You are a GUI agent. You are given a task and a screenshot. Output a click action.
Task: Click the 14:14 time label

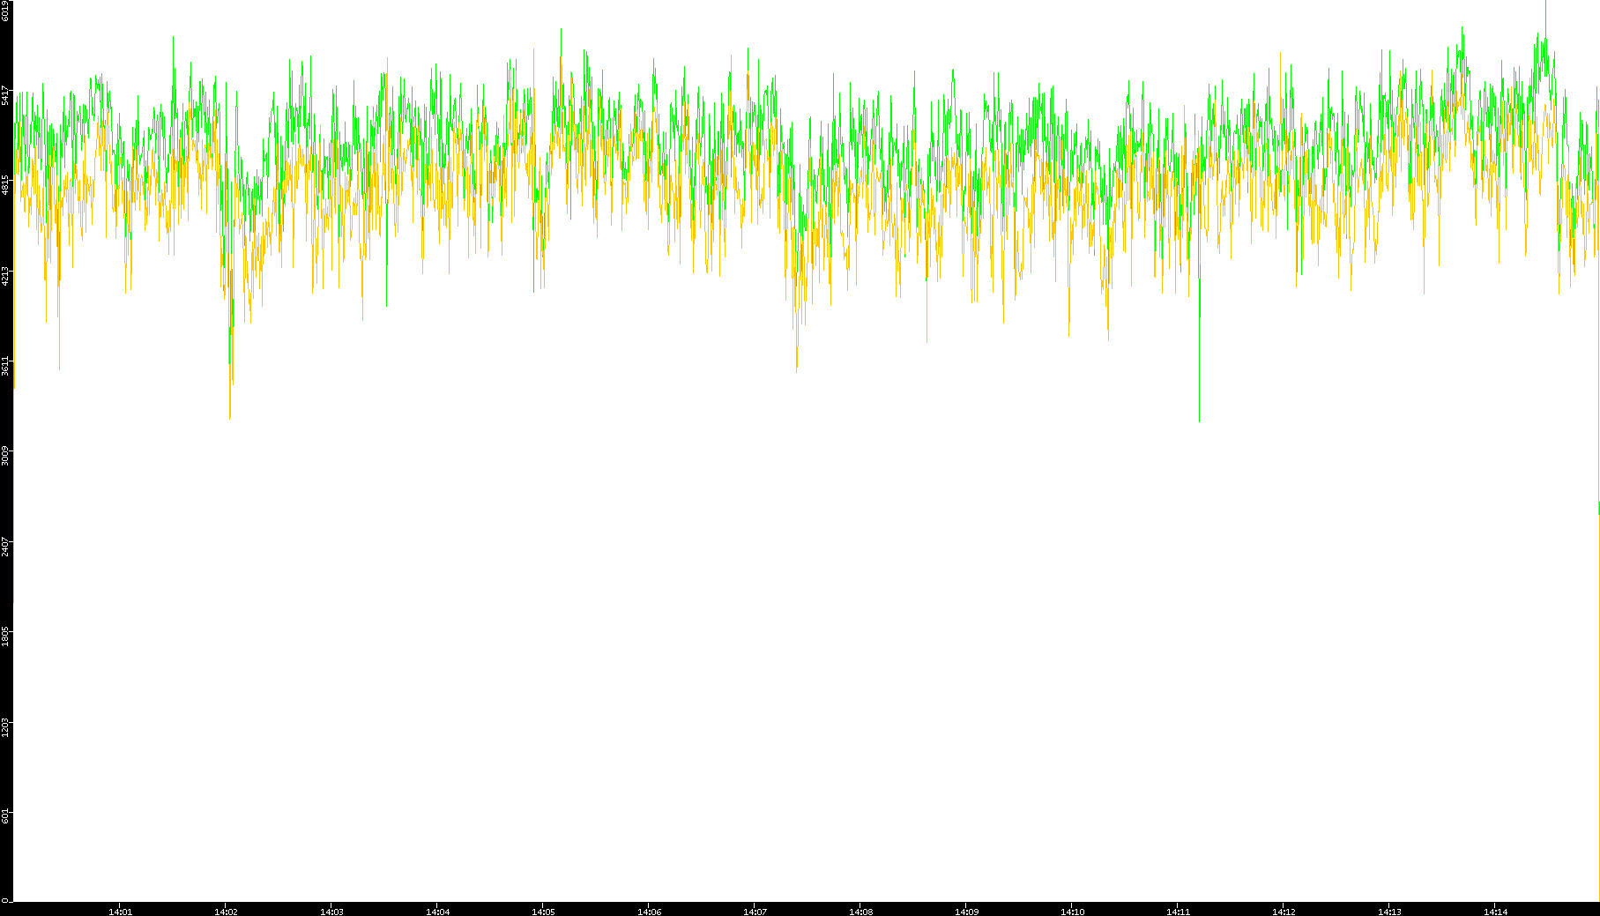tap(1495, 911)
